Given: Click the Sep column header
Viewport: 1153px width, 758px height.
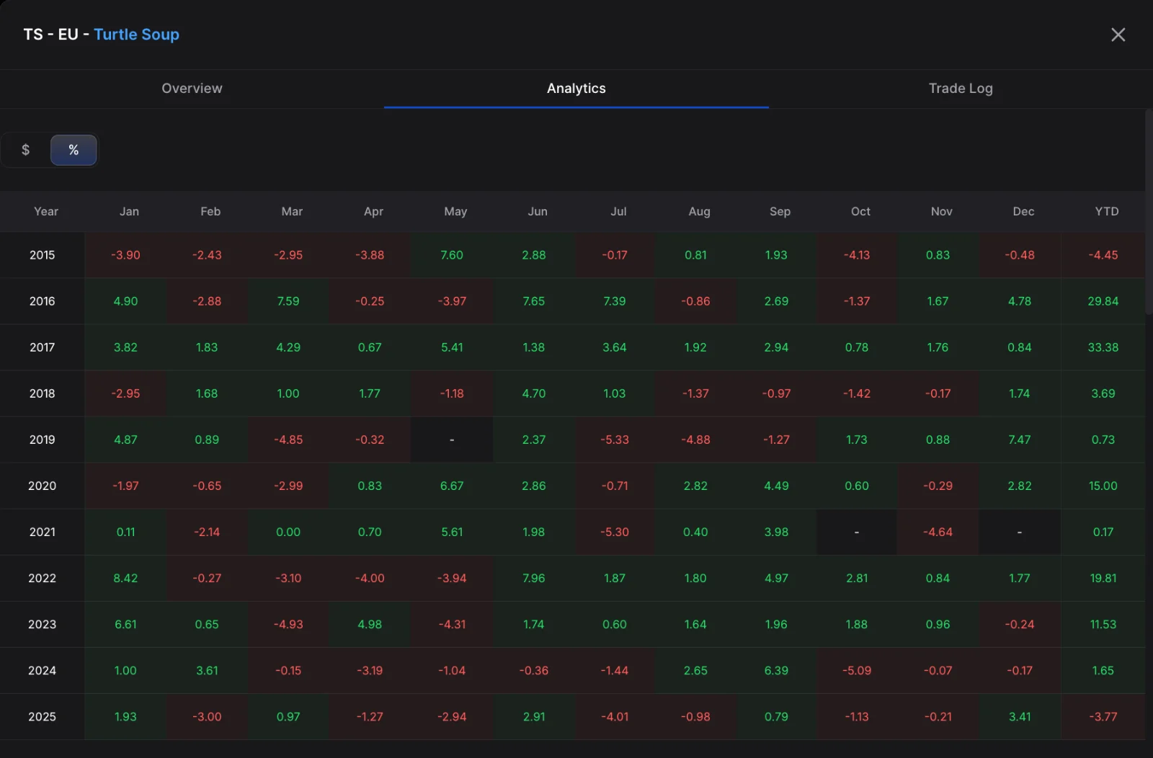Looking at the screenshot, I should (780, 211).
